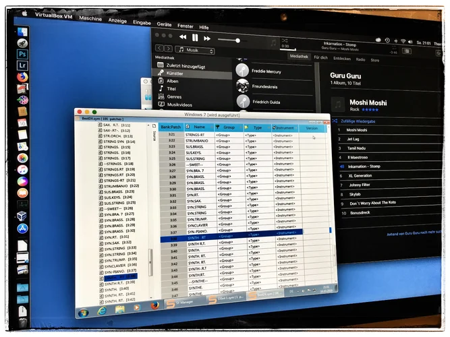Open Finder in the macOS Dock
Viewport: 450px width, 337px height.
[22, 32]
